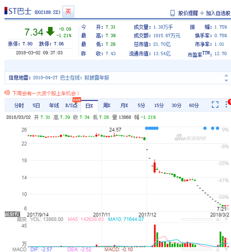This screenshot has height=252, width=231.
Task: Click the phone icon beside 股价提醒
Action: 172,13
